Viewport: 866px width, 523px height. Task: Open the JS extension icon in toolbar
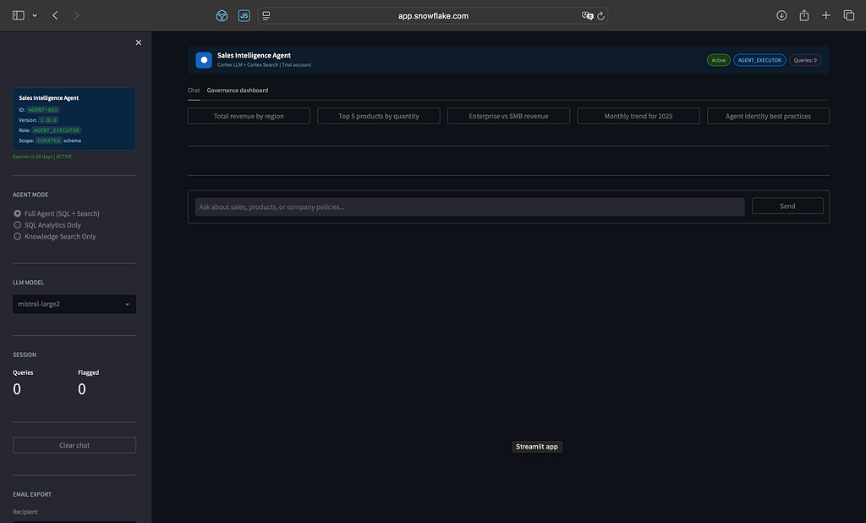(x=244, y=15)
